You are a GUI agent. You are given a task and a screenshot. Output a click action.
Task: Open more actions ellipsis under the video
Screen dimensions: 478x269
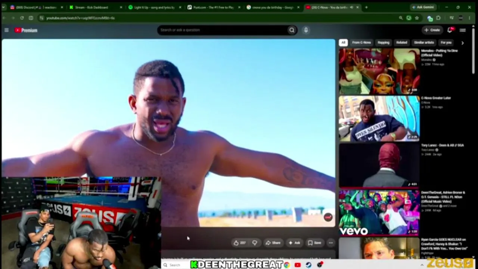330,243
